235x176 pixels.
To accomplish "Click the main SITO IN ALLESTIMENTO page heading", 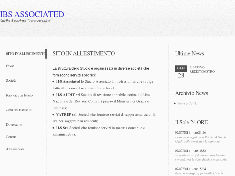I will (84, 54).
